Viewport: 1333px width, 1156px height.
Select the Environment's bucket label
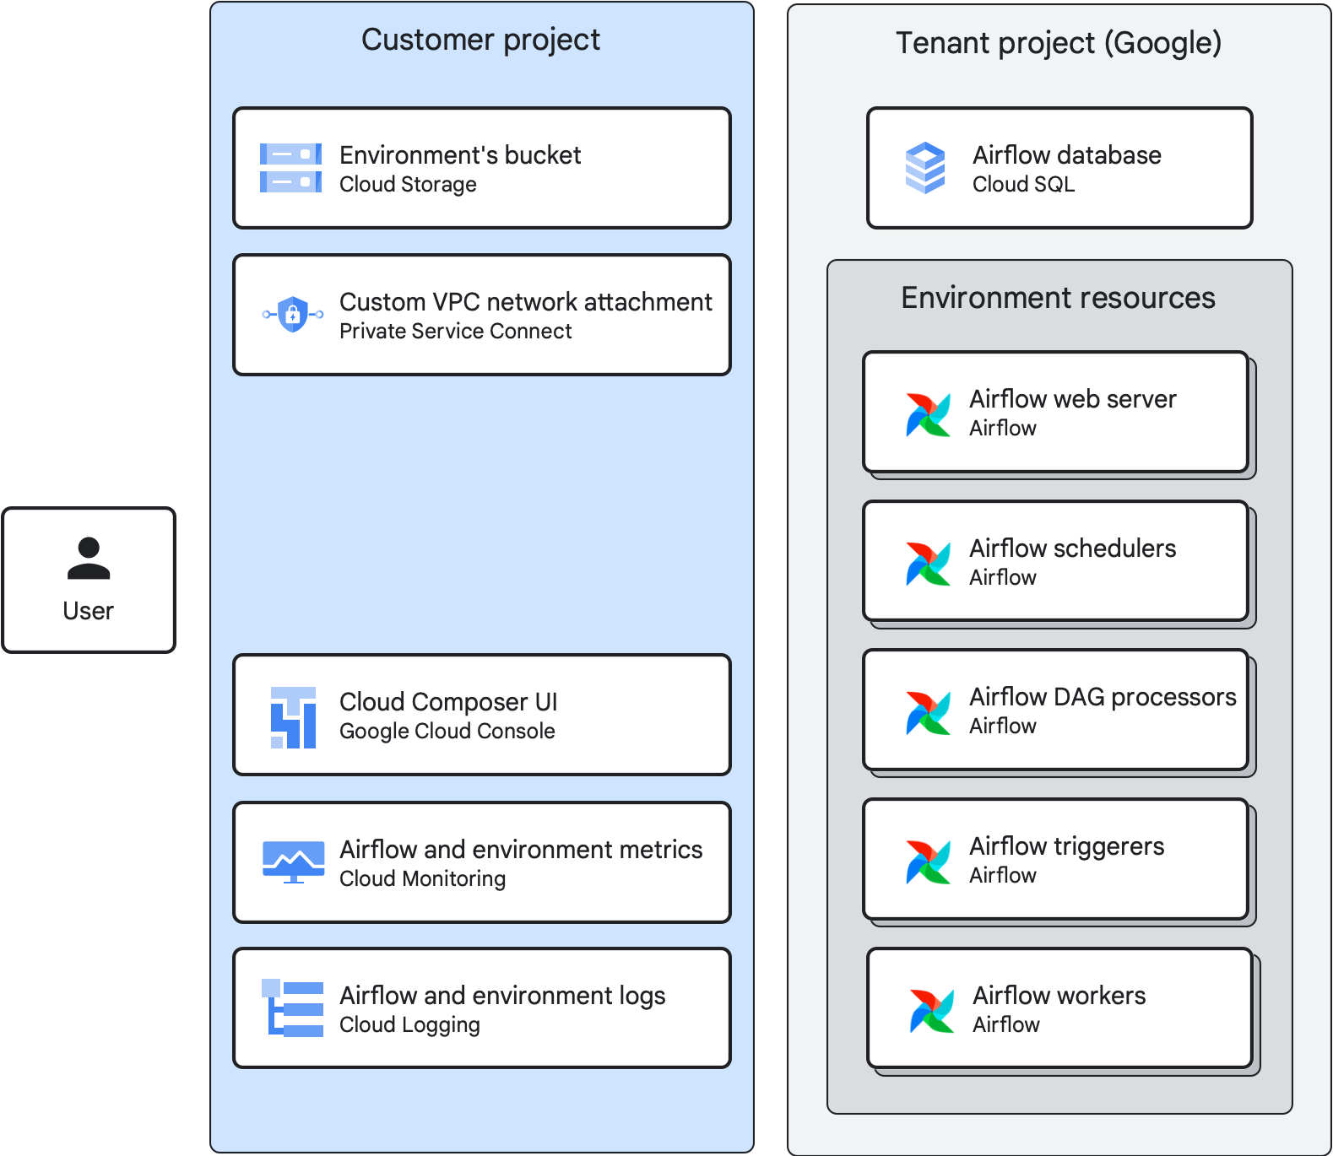point(460,155)
